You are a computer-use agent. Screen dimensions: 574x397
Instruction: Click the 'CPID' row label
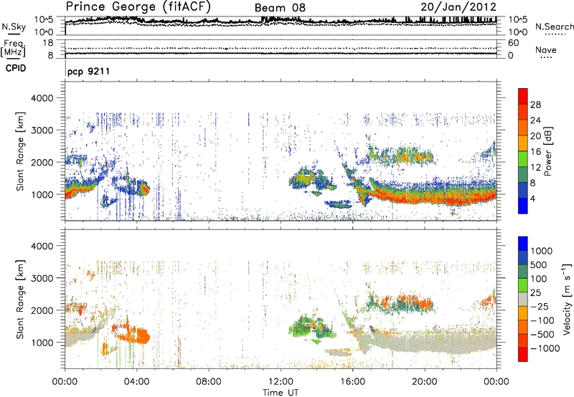(16, 68)
